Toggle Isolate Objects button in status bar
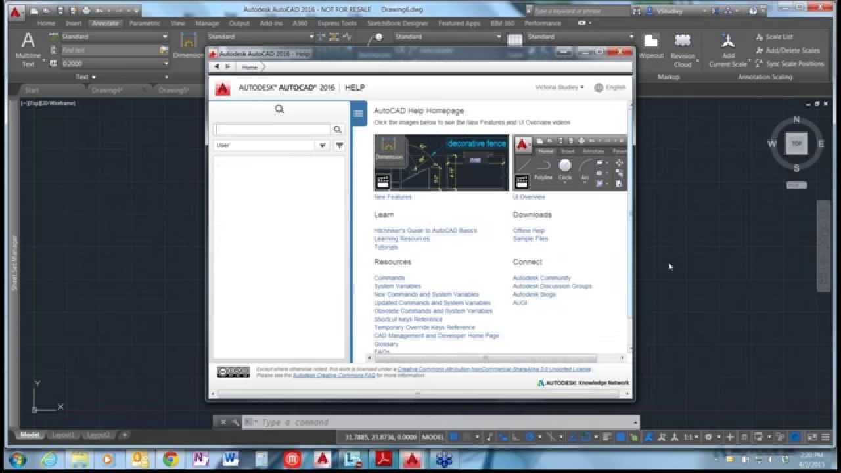 point(781,436)
